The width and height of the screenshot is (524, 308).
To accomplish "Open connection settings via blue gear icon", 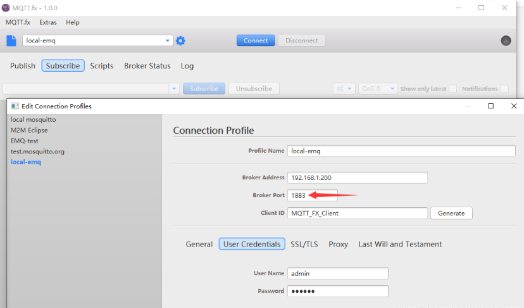I will (x=180, y=41).
